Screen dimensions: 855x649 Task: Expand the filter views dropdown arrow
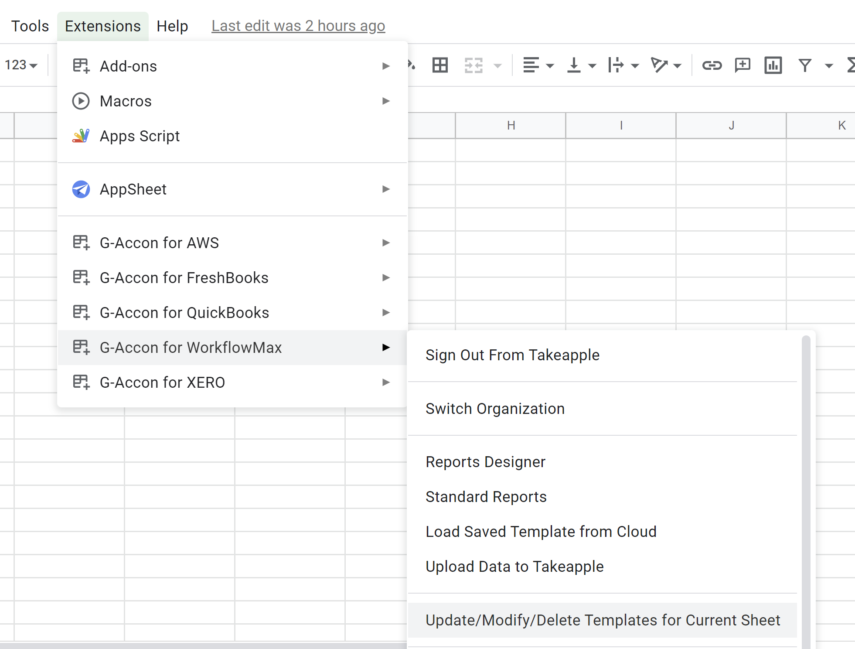click(829, 66)
